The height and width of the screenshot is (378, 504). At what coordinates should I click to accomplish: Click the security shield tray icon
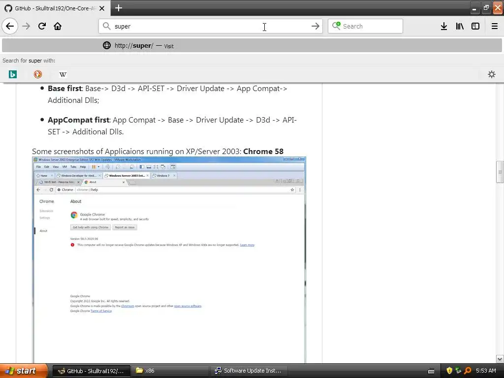449,371
